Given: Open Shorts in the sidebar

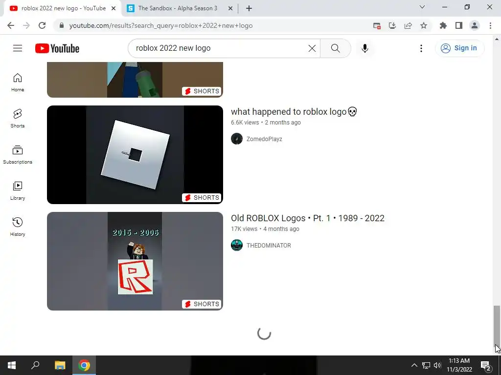Looking at the screenshot, I should pyautogui.click(x=18, y=119).
